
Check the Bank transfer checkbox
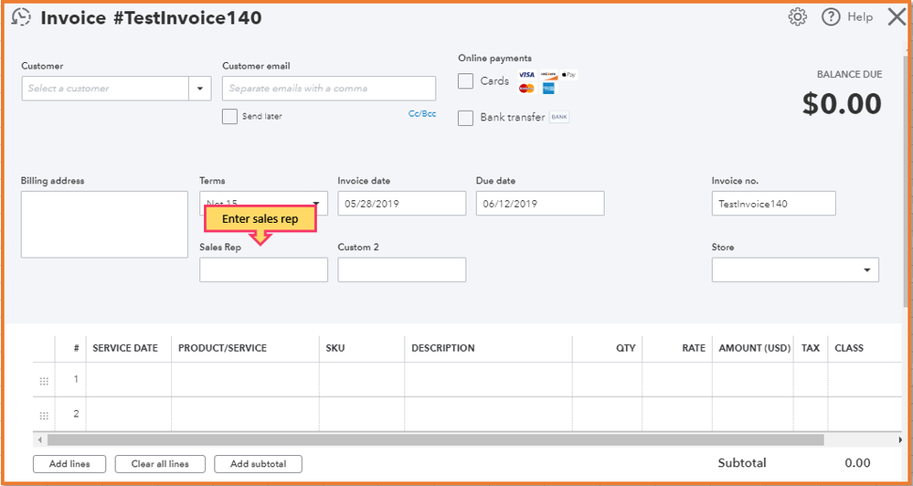(x=466, y=118)
